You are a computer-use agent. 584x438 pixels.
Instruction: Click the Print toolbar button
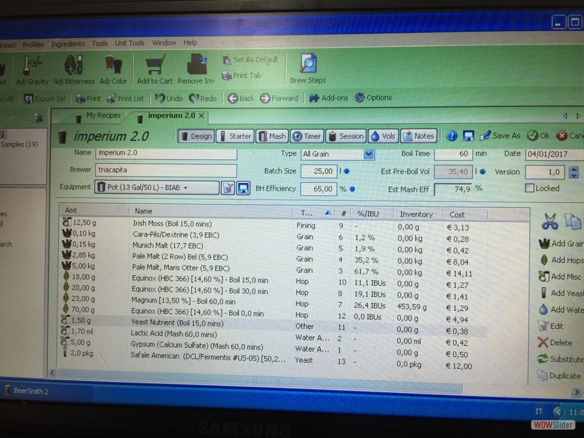point(88,99)
